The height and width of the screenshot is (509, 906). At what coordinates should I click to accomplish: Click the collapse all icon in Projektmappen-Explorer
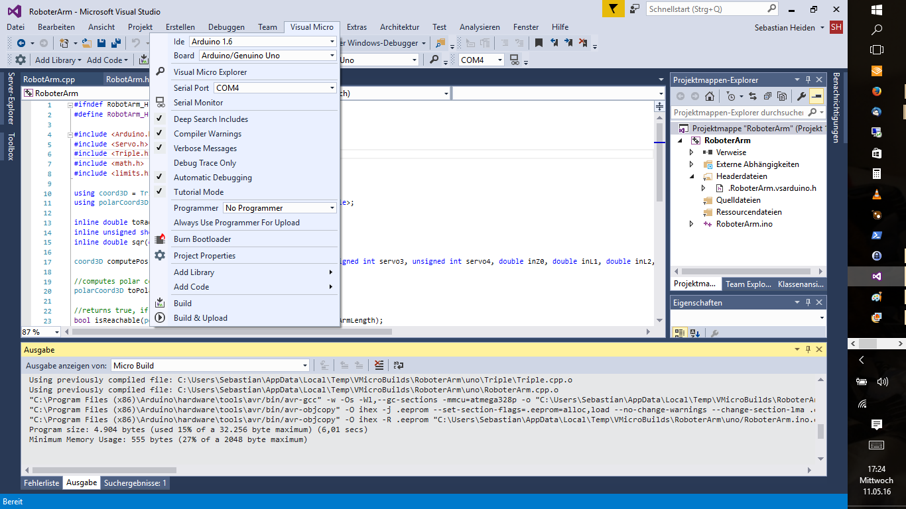click(767, 96)
